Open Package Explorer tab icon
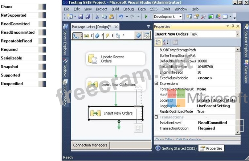 point(118,36)
